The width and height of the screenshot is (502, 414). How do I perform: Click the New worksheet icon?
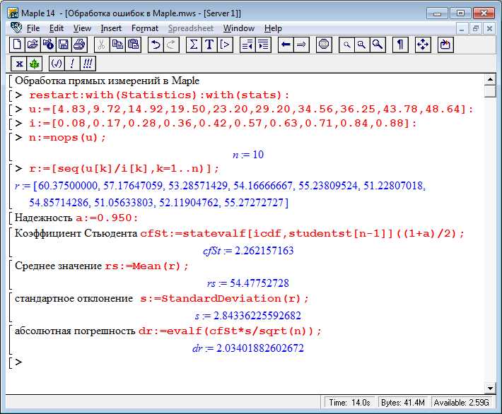coord(17,45)
